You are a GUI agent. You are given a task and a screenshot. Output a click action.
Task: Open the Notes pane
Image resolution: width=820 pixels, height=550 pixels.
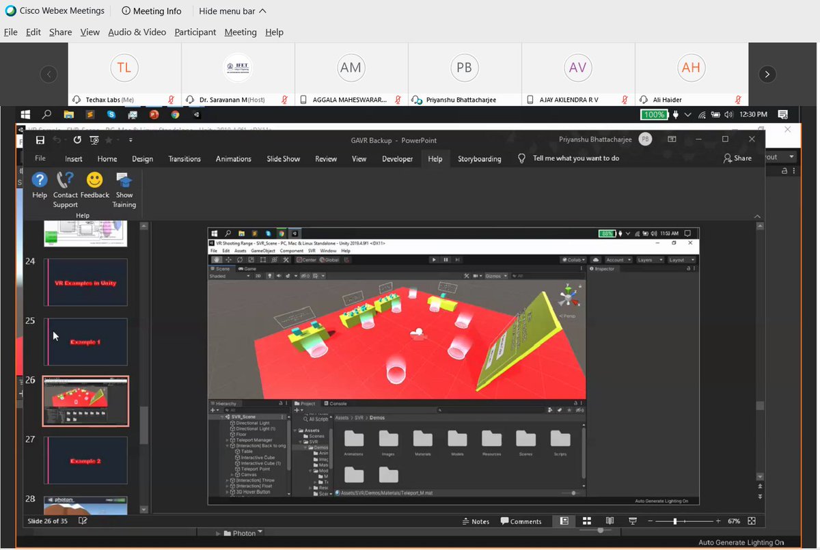[x=478, y=521]
